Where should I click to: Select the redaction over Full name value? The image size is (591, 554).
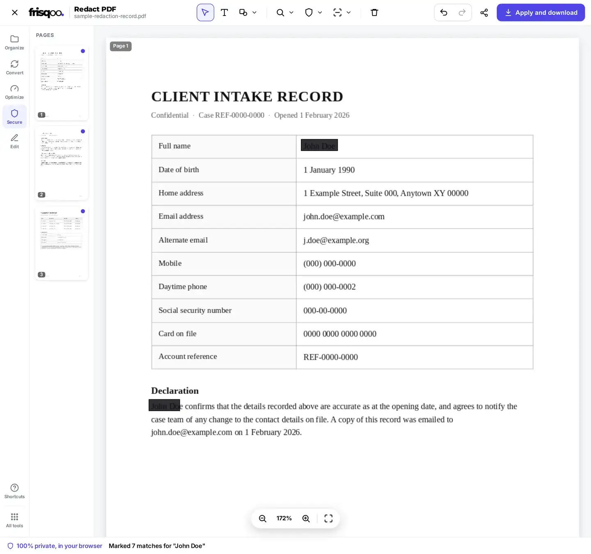(319, 145)
